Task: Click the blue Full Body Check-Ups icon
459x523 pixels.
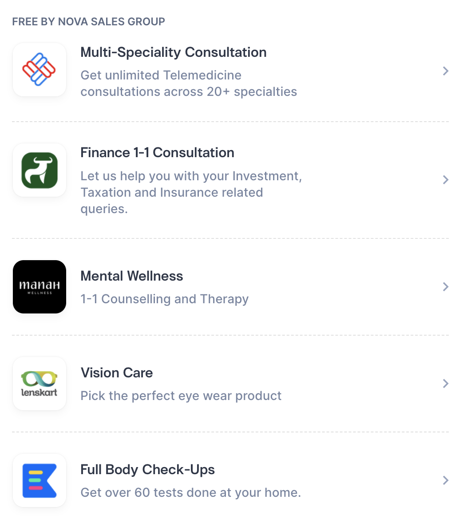Action: pyautogui.click(x=40, y=480)
